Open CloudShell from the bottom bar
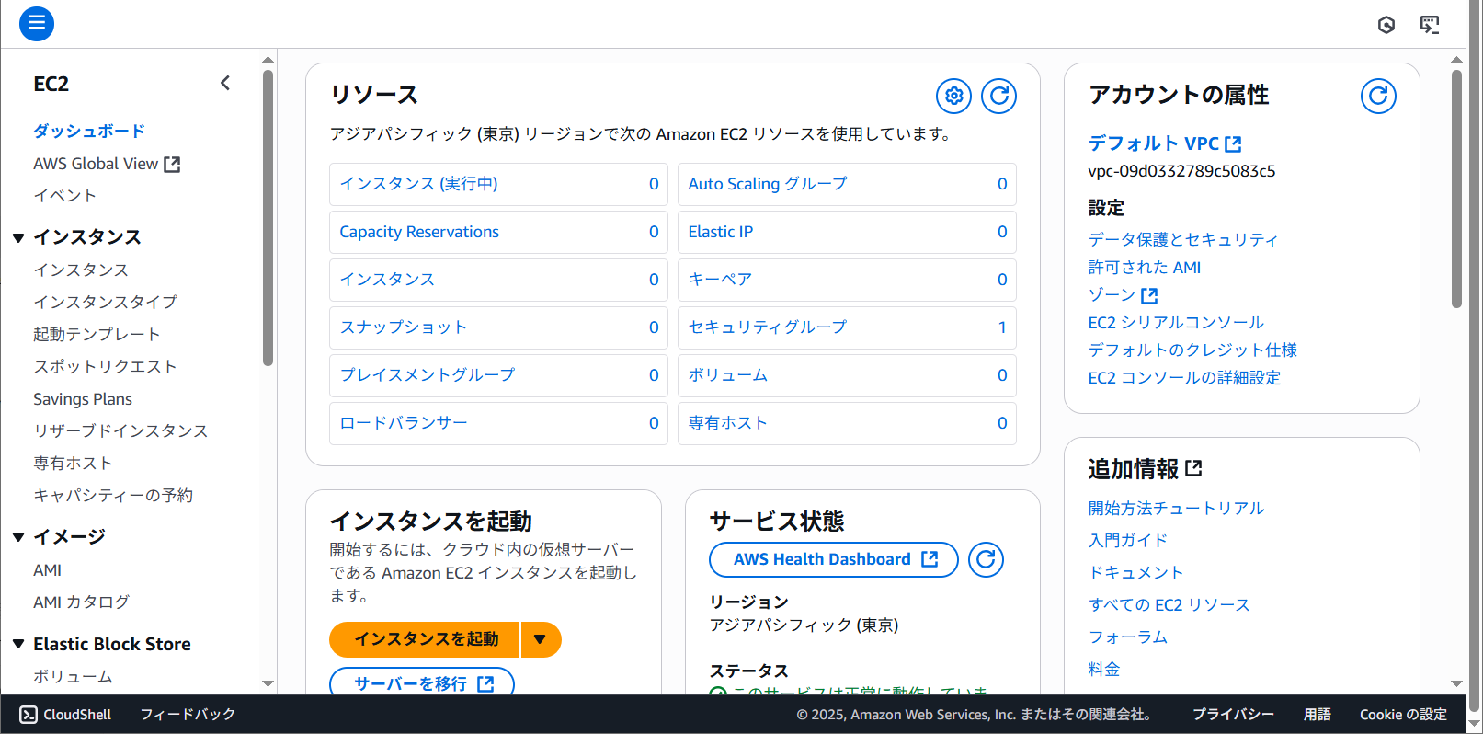Viewport: 1483px width, 734px height. [x=65, y=715]
